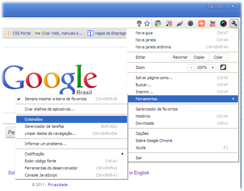
Task: Click the YouTube extension icon
Action: [x=212, y=23]
